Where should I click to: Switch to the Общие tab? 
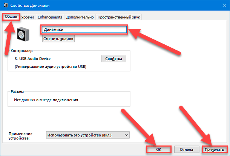tap(11, 17)
